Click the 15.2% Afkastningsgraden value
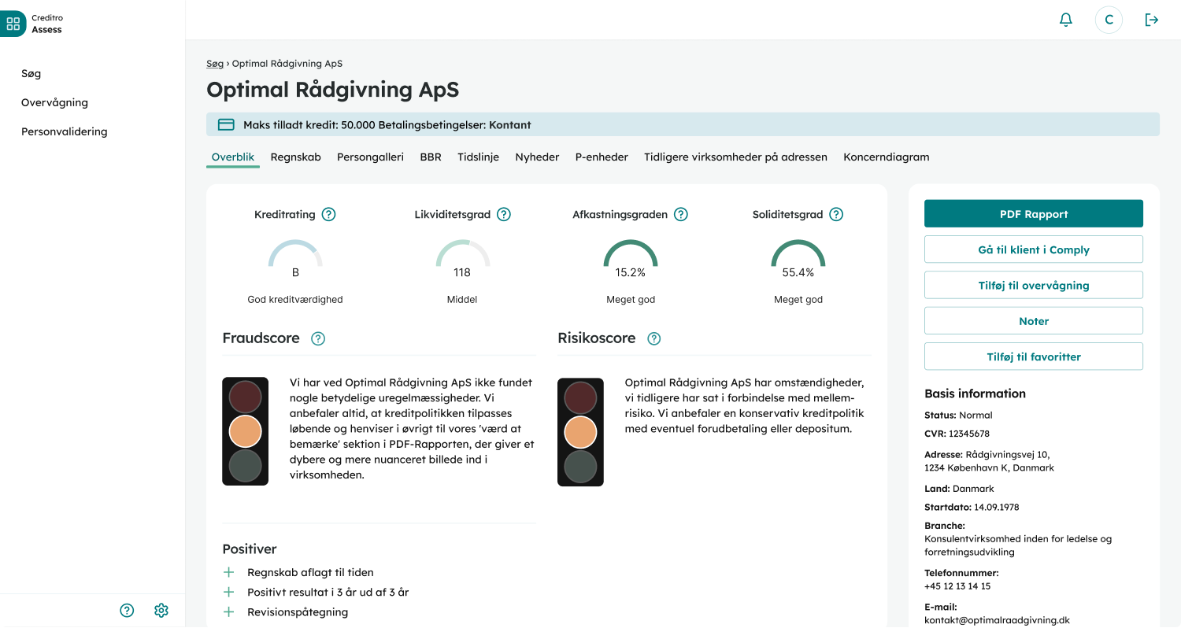 [x=630, y=272]
